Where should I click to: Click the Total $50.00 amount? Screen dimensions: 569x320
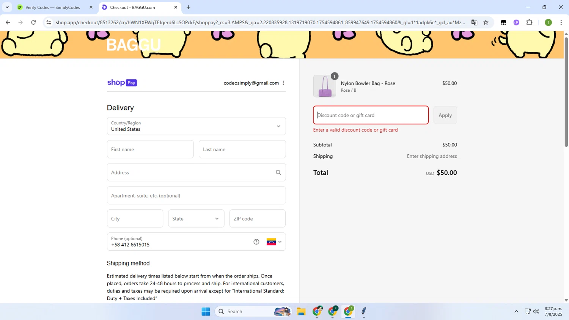pos(447,173)
